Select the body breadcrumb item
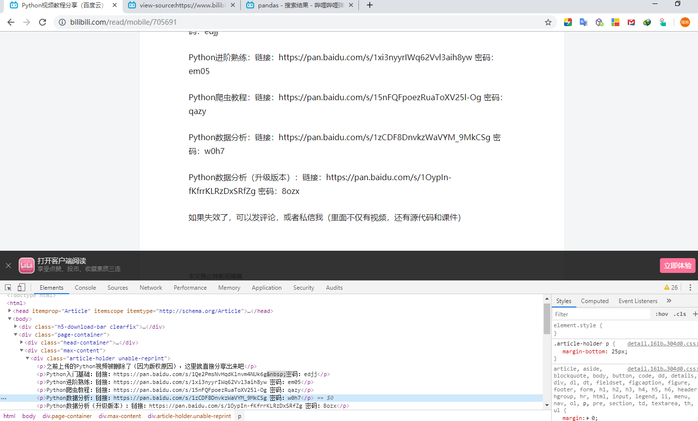The width and height of the screenshot is (698, 421). (29, 416)
